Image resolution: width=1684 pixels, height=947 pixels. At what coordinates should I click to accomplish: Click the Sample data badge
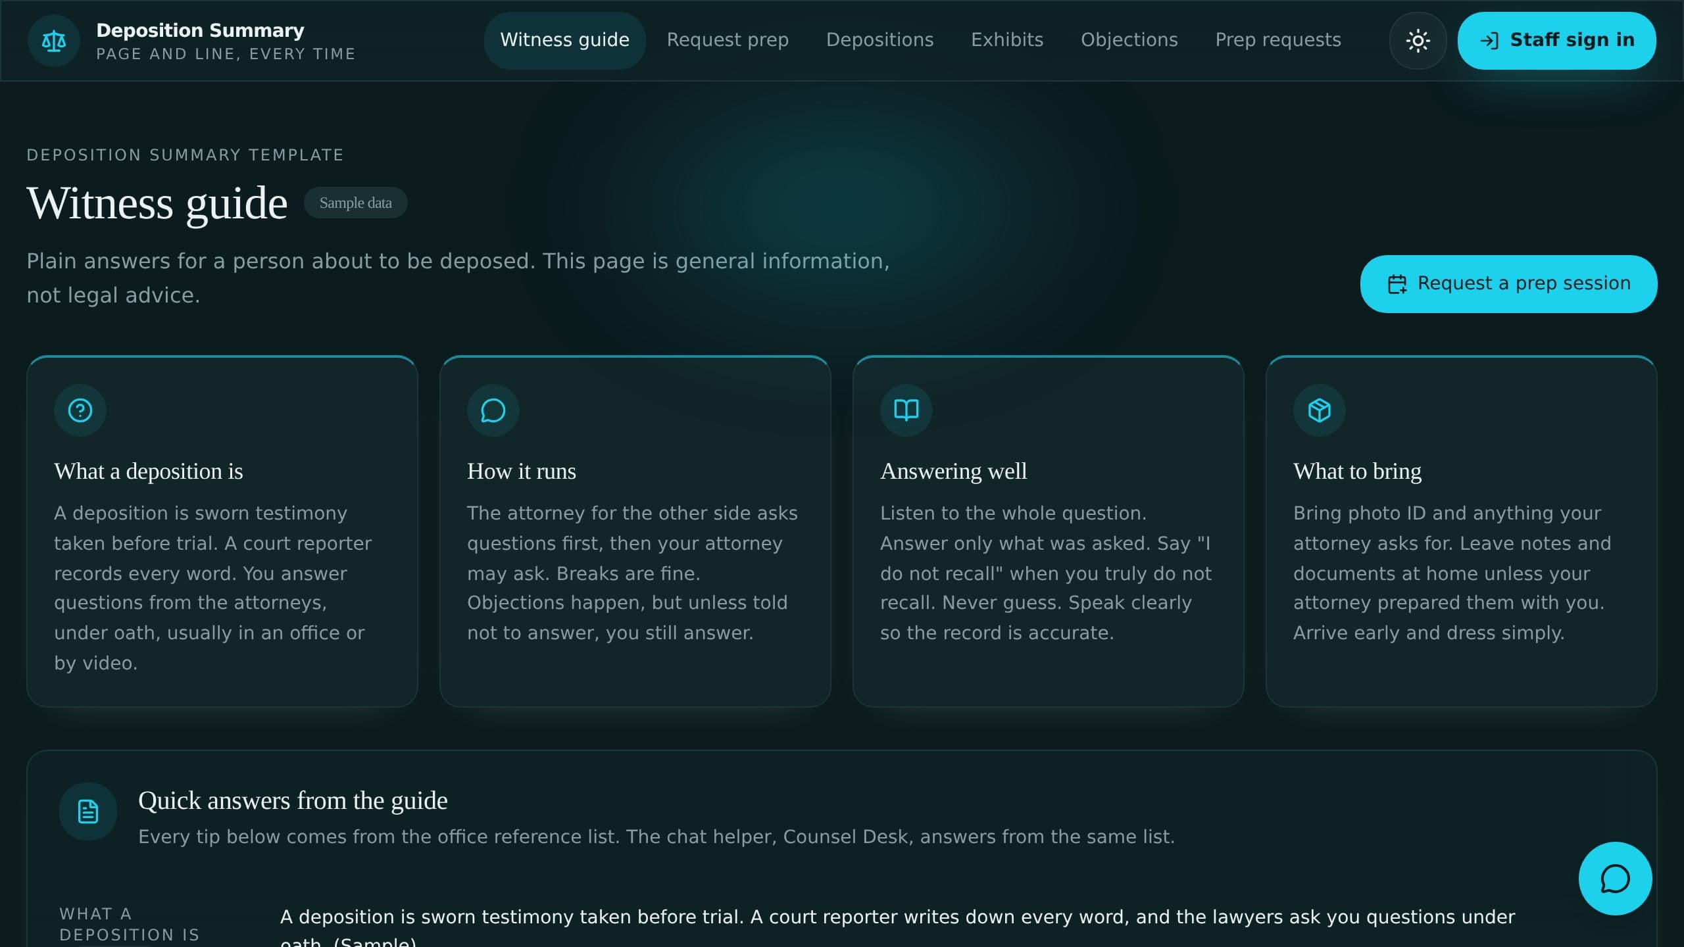click(355, 203)
